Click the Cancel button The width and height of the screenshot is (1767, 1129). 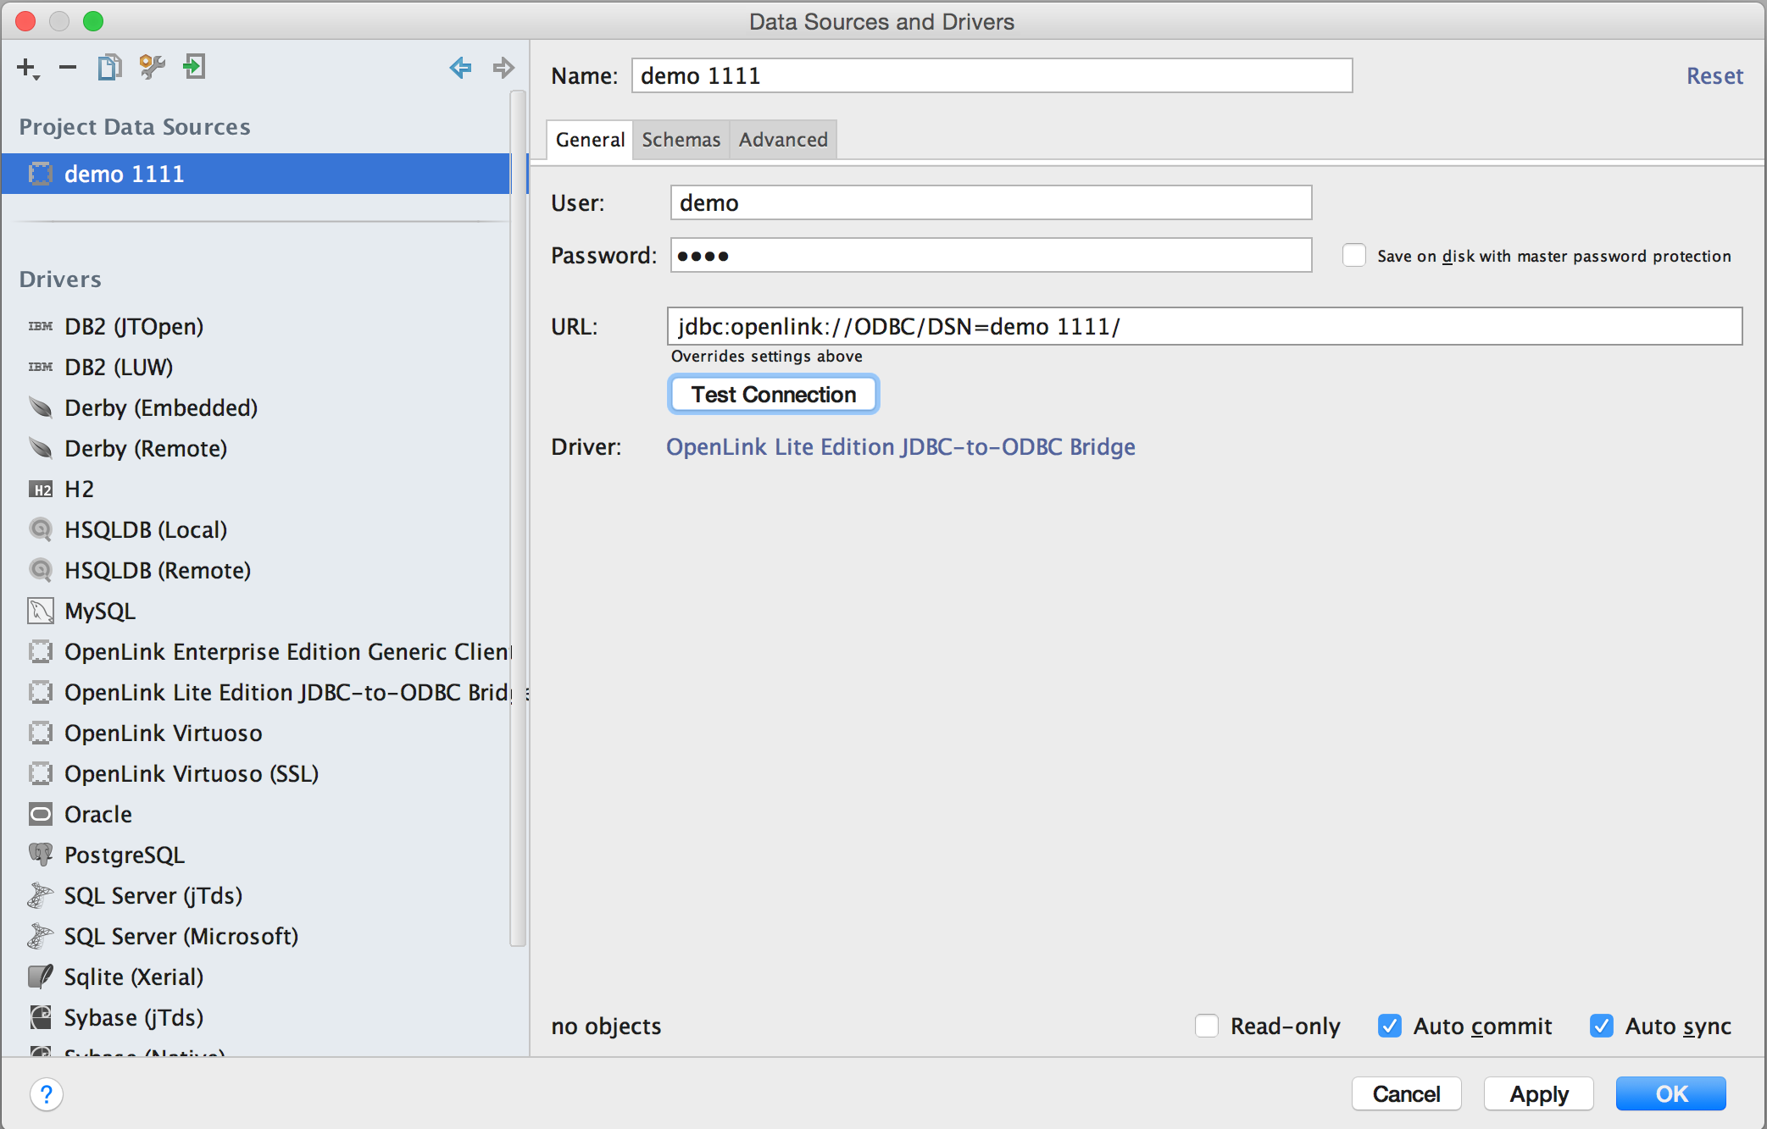pos(1406,1093)
